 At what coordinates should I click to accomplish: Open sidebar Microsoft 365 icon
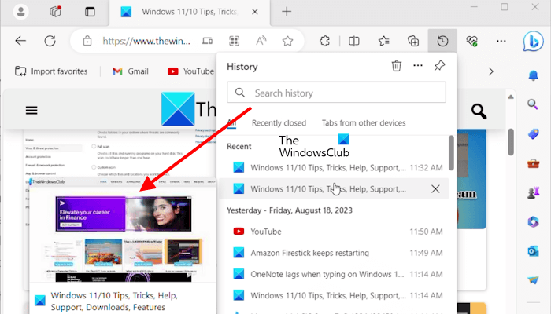pyautogui.click(x=533, y=221)
